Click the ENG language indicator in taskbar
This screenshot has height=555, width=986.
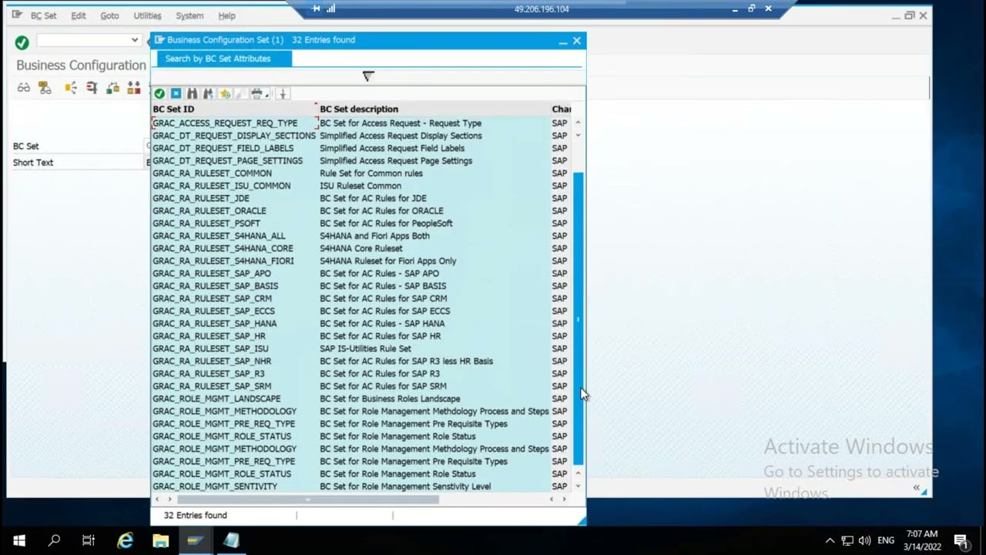[886, 540]
